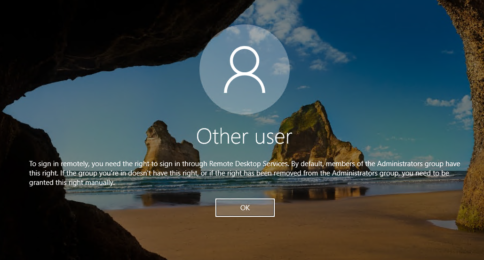This screenshot has width=484, height=260.
Task: Click the OK button
Action: coord(245,207)
